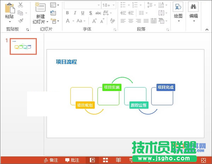This screenshot has height=164, width=212.
Task: Select the 项目完成 blue label
Action: click(x=166, y=87)
